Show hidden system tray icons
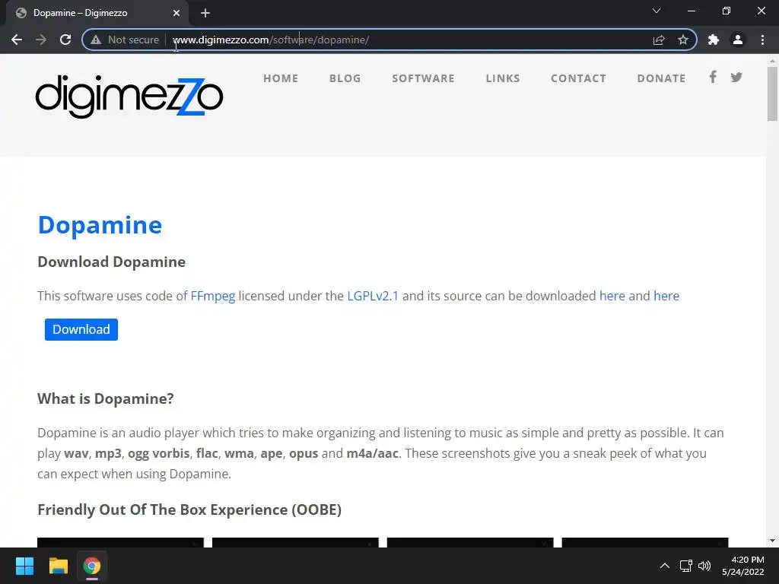The height and width of the screenshot is (584, 779). click(665, 566)
